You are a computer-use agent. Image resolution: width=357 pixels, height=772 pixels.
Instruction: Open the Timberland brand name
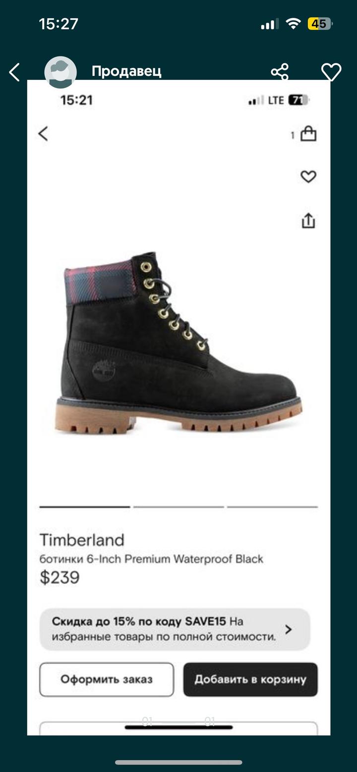tap(82, 540)
